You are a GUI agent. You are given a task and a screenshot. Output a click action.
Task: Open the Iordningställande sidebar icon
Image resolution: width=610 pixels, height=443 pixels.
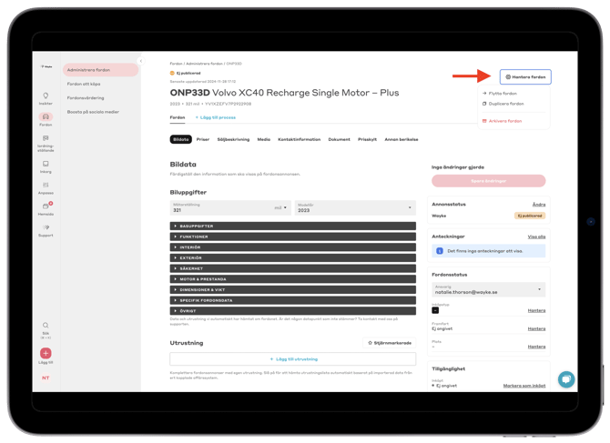coord(46,138)
